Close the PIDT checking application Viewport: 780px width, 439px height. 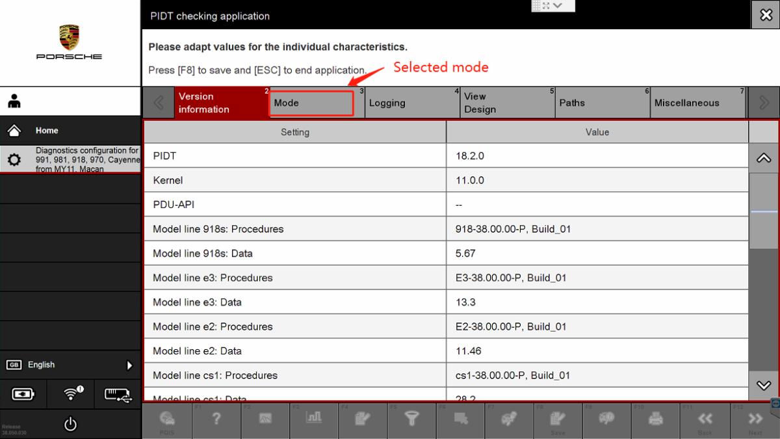(x=766, y=16)
